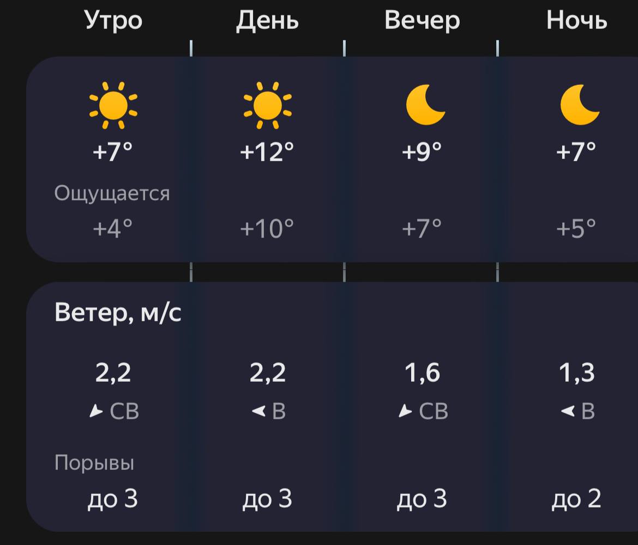The width and height of the screenshot is (638, 545).
Task: Click the daytime sun weather icon
Action: [x=267, y=105]
